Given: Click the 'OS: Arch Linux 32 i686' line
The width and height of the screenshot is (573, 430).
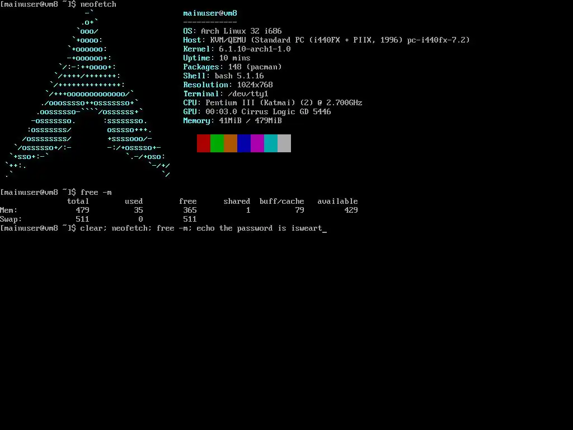Looking at the screenshot, I should [x=232, y=31].
